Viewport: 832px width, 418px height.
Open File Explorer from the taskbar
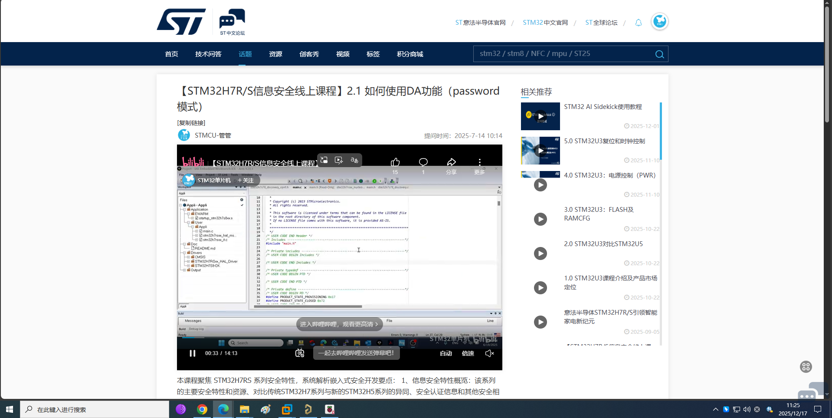[245, 409]
